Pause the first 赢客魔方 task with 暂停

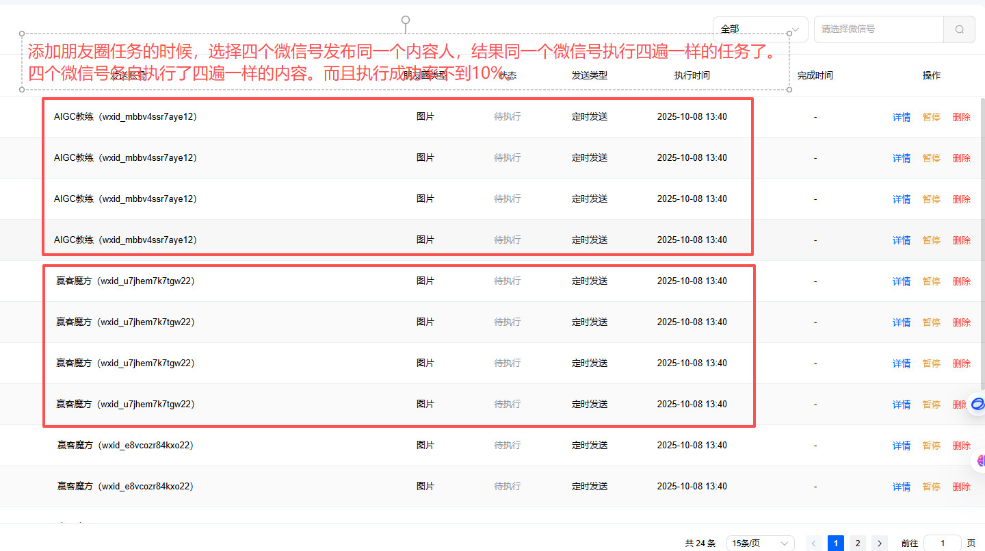tap(930, 281)
